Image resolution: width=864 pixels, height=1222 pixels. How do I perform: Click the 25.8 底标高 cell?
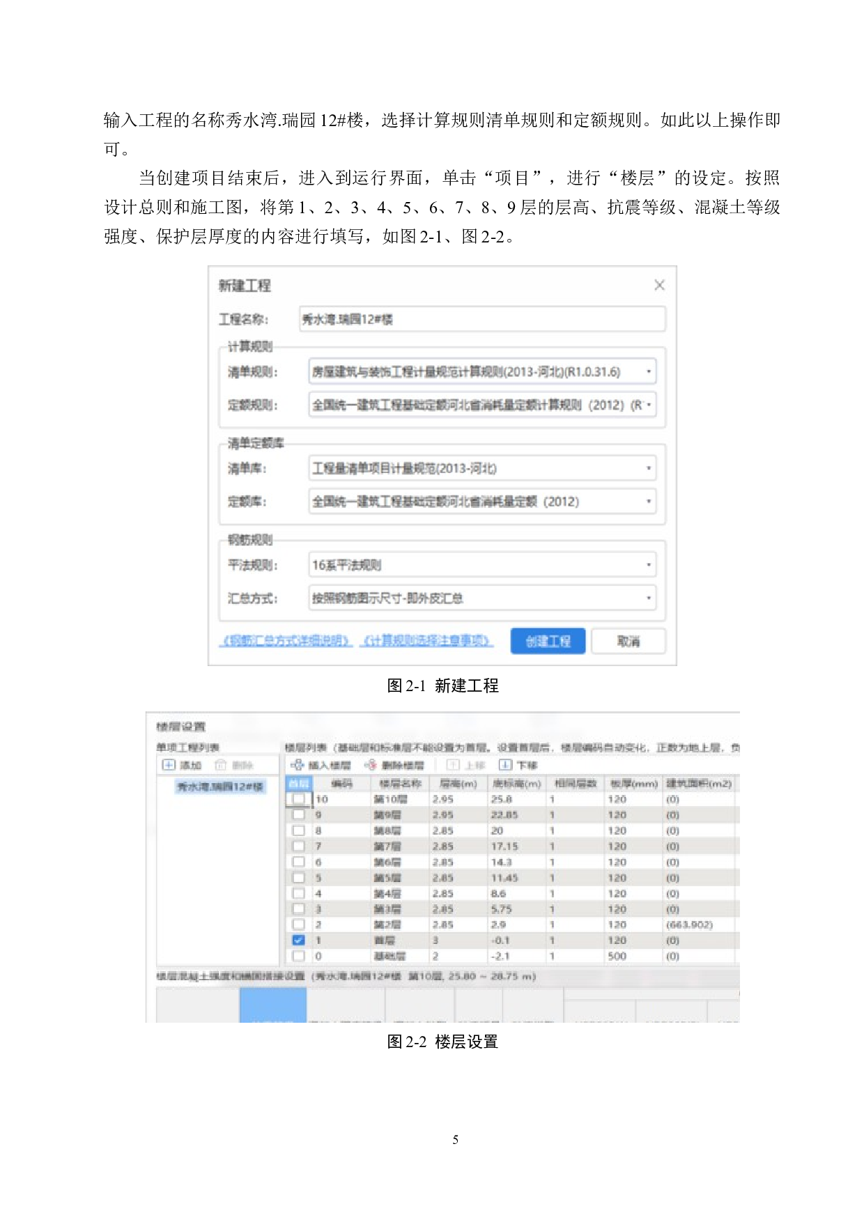[x=516, y=799]
